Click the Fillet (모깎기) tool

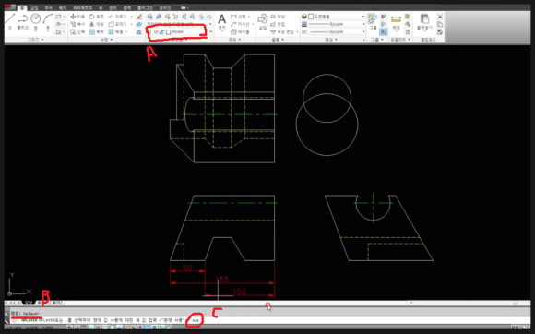[x=118, y=24]
